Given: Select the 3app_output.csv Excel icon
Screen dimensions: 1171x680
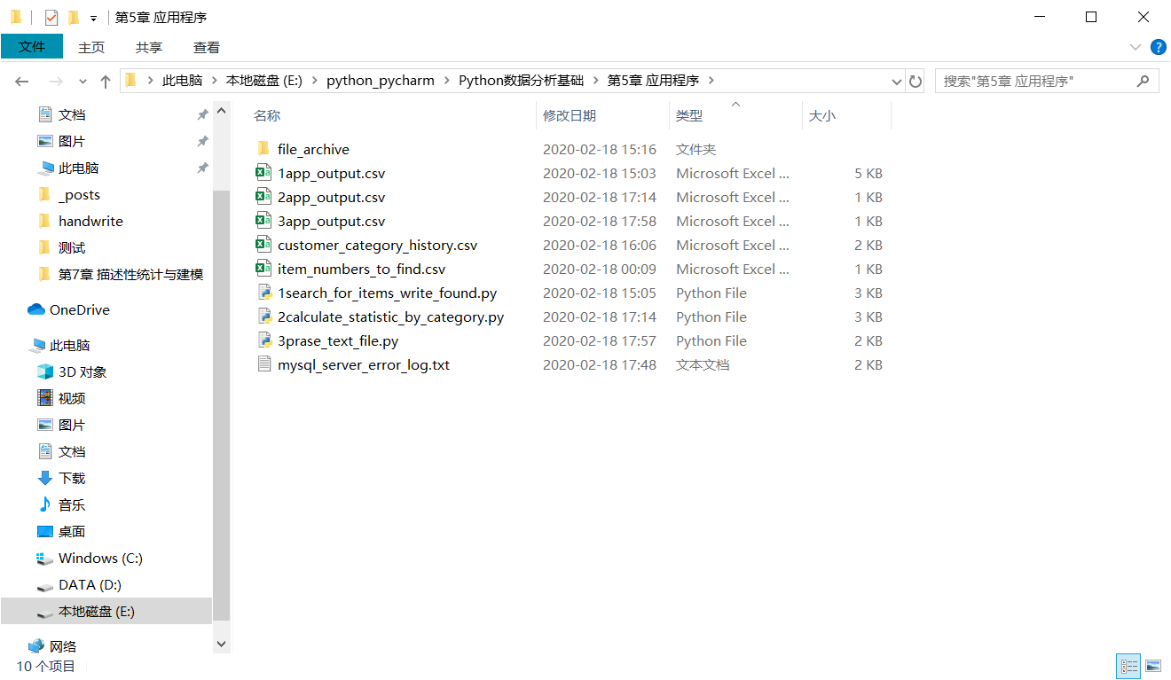Looking at the screenshot, I should click(x=263, y=221).
